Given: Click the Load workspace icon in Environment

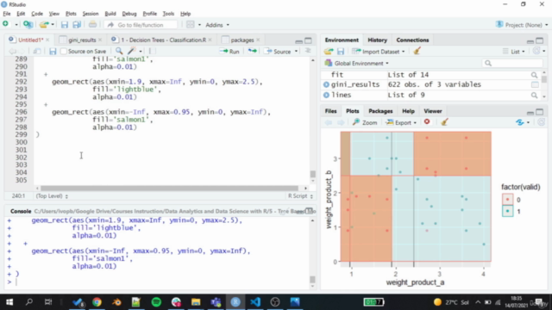Looking at the screenshot, I should [x=329, y=52].
